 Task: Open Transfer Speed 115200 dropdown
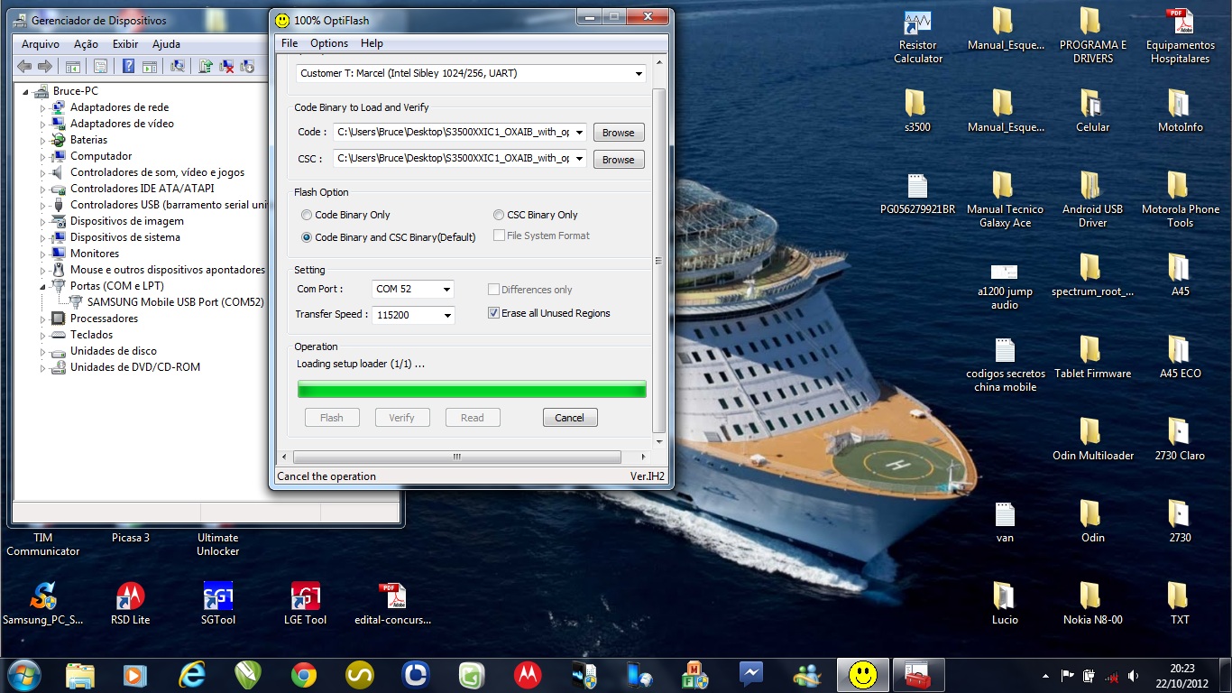413,315
